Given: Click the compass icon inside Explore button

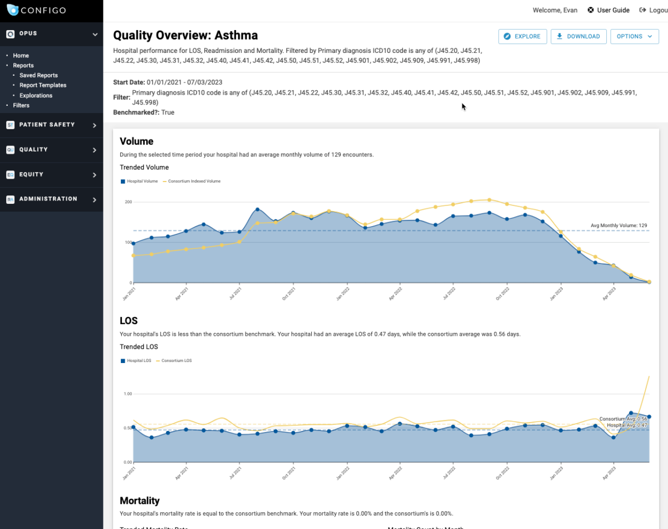Looking at the screenshot, I should (x=508, y=36).
